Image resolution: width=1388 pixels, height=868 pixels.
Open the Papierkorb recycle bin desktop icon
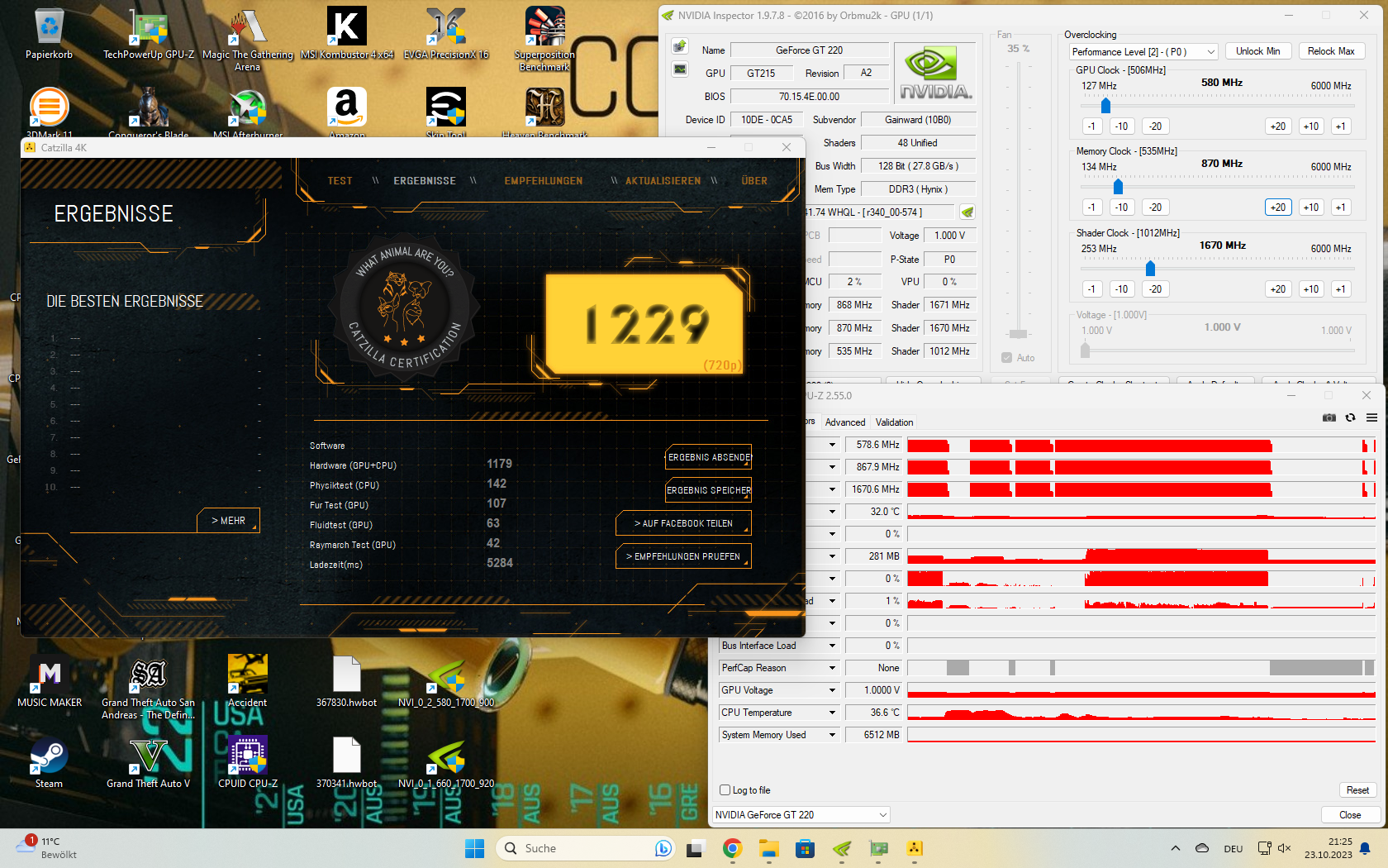pos(50,35)
